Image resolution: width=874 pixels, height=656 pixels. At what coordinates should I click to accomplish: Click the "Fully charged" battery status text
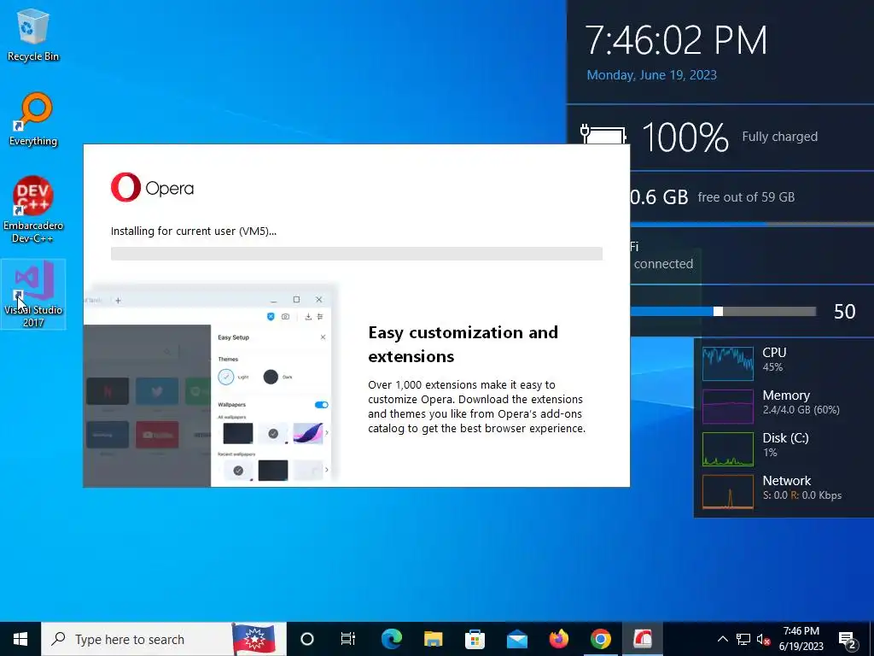(780, 137)
